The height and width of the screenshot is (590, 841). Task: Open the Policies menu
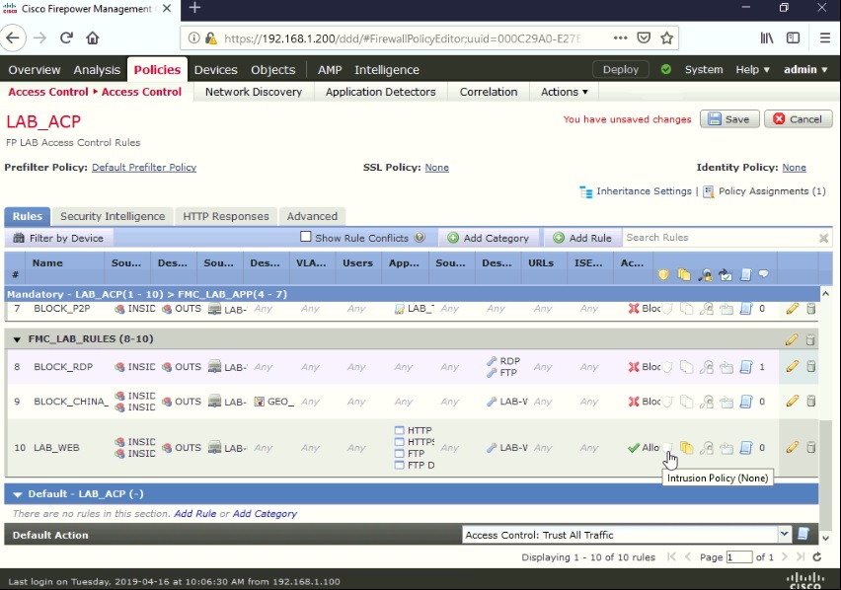[156, 69]
